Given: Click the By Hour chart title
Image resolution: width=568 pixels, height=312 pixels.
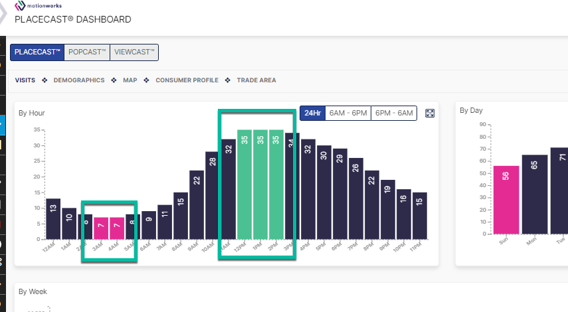Looking at the screenshot, I should pyautogui.click(x=31, y=113).
